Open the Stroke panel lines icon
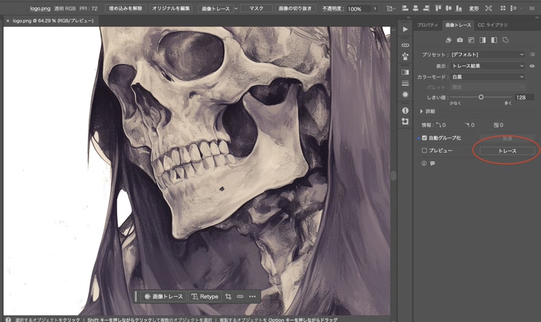 [x=405, y=83]
